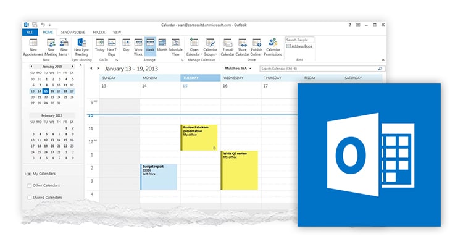Screen dimensions: 463x247
Task: Open the FOLDER tab
Action: tap(99, 32)
